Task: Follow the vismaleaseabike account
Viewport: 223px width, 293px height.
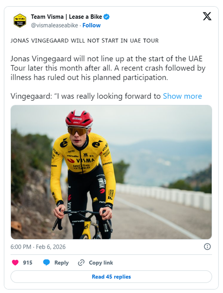Action: point(91,25)
